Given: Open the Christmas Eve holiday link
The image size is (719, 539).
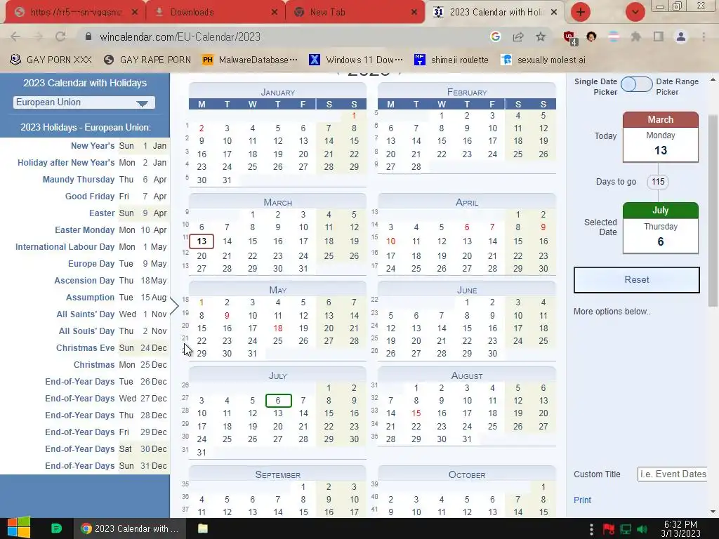Looking at the screenshot, I should point(85,348).
